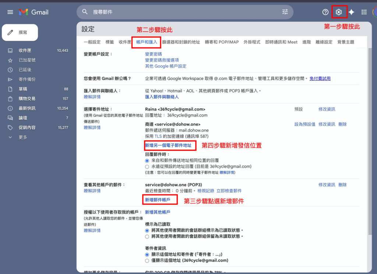Switch to the 轉寄和 POP/IMAP tab
Viewport: 377px width, 274px height.
[x=222, y=42]
